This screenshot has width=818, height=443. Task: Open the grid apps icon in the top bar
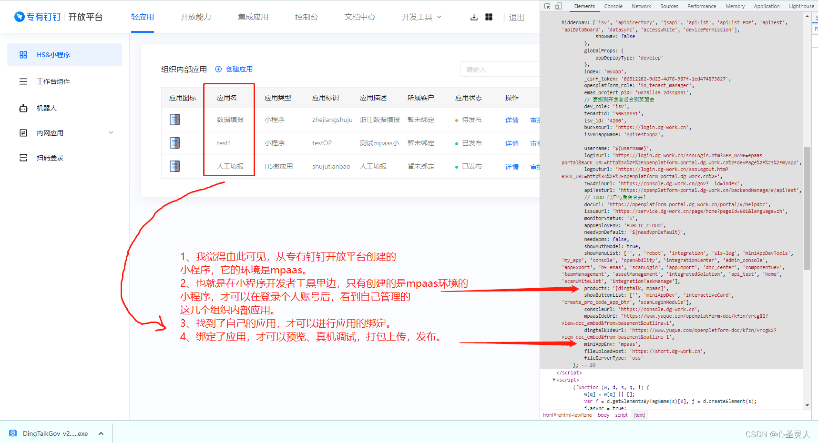489,17
